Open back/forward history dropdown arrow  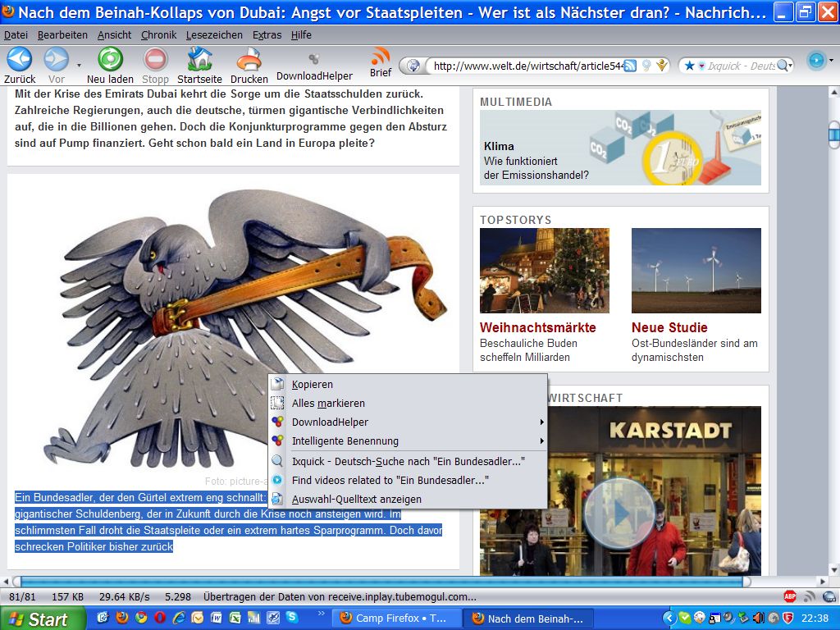(79, 64)
